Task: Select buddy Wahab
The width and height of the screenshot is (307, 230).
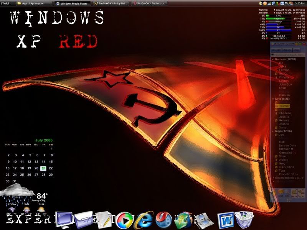Action: [x=283, y=160]
